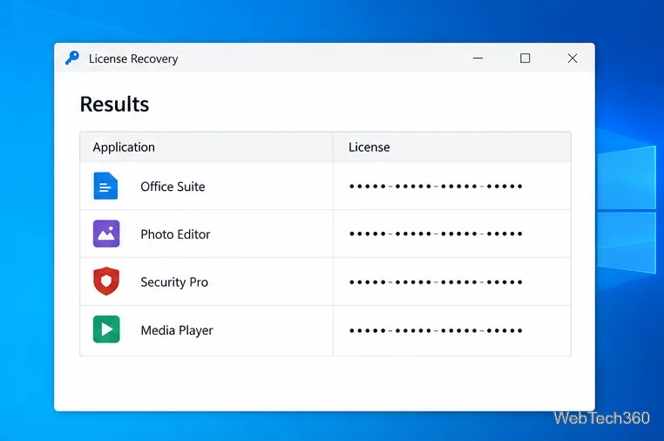This screenshot has height=441, width=664.
Task: Click the blue key icon in title bar
Action: click(x=72, y=58)
